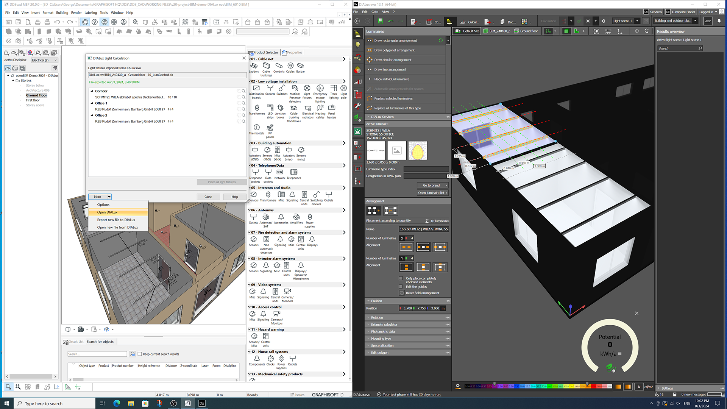Click the notification bell in DIALux
The width and height of the screenshot is (727, 409).
pyautogui.click(x=719, y=21)
